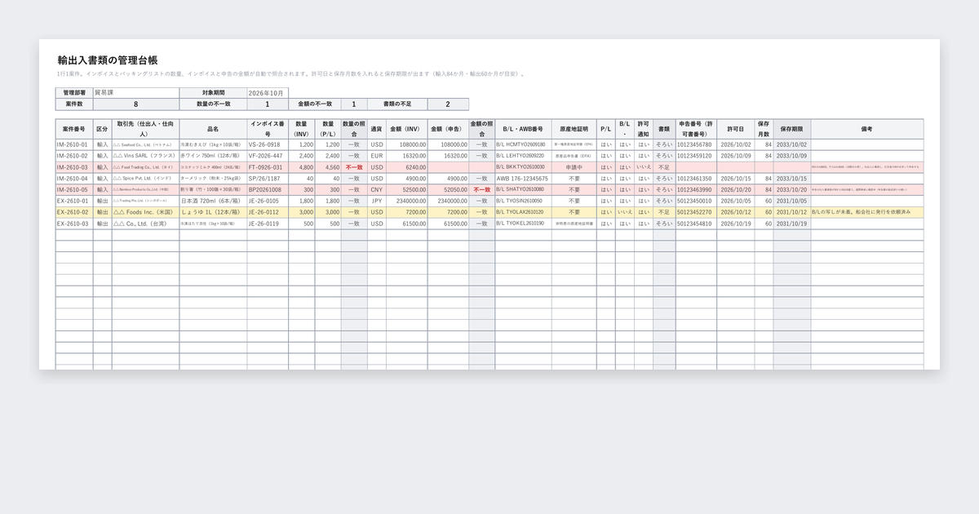Click the 申請中 origin certificate cell

click(x=574, y=167)
